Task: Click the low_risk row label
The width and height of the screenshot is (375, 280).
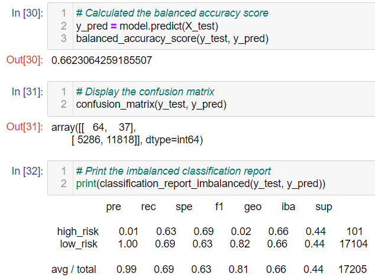Action: pyautogui.click(x=79, y=244)
